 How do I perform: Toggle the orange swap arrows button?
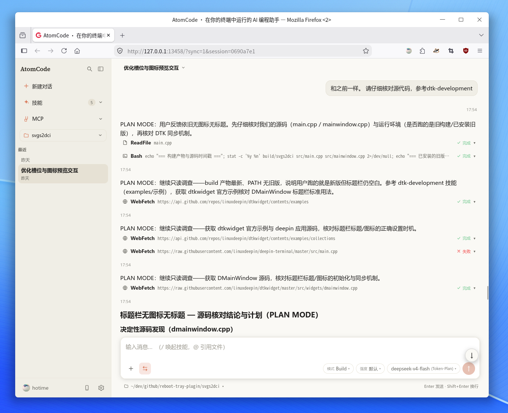(x=145, y=369)
